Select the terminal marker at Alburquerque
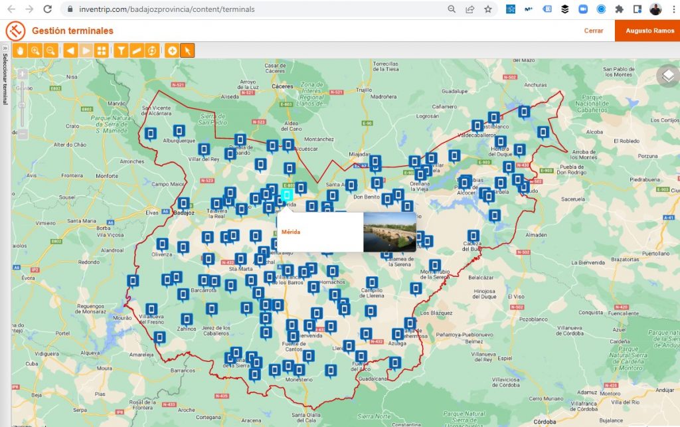The width and height of the screenshot is (680, 427). pos(179,131)
